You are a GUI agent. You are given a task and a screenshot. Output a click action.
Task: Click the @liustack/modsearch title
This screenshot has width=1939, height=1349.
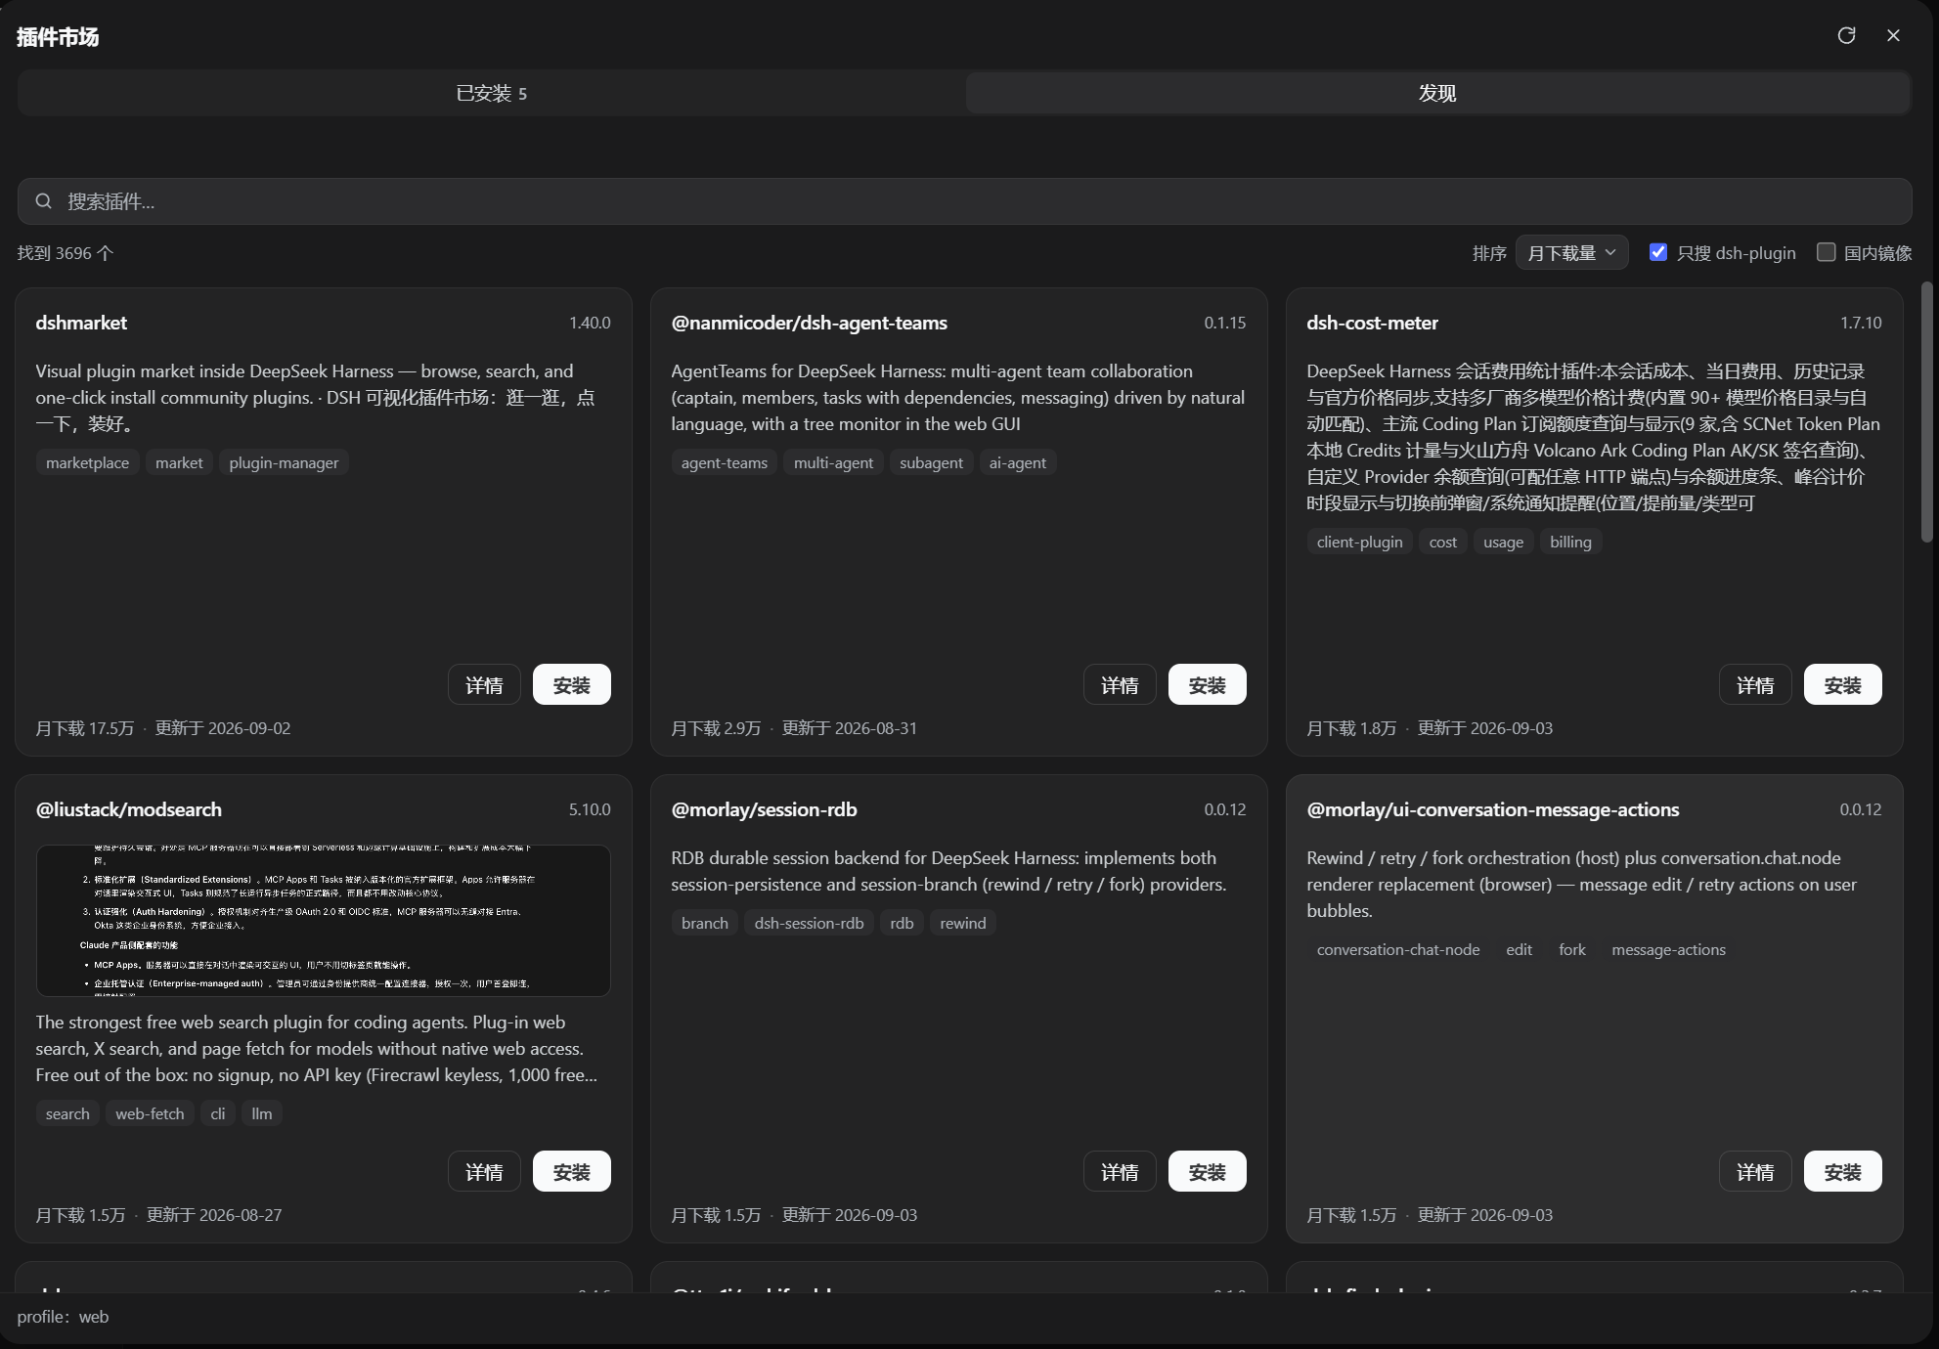(x=129, y=809)
